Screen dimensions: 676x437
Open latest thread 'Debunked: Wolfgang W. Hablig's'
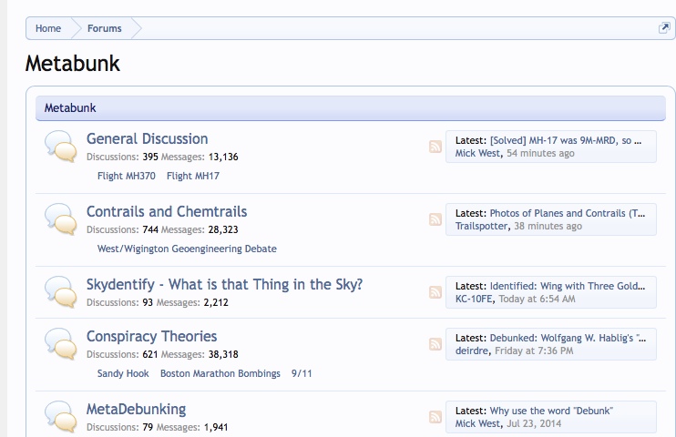(568, 338)
